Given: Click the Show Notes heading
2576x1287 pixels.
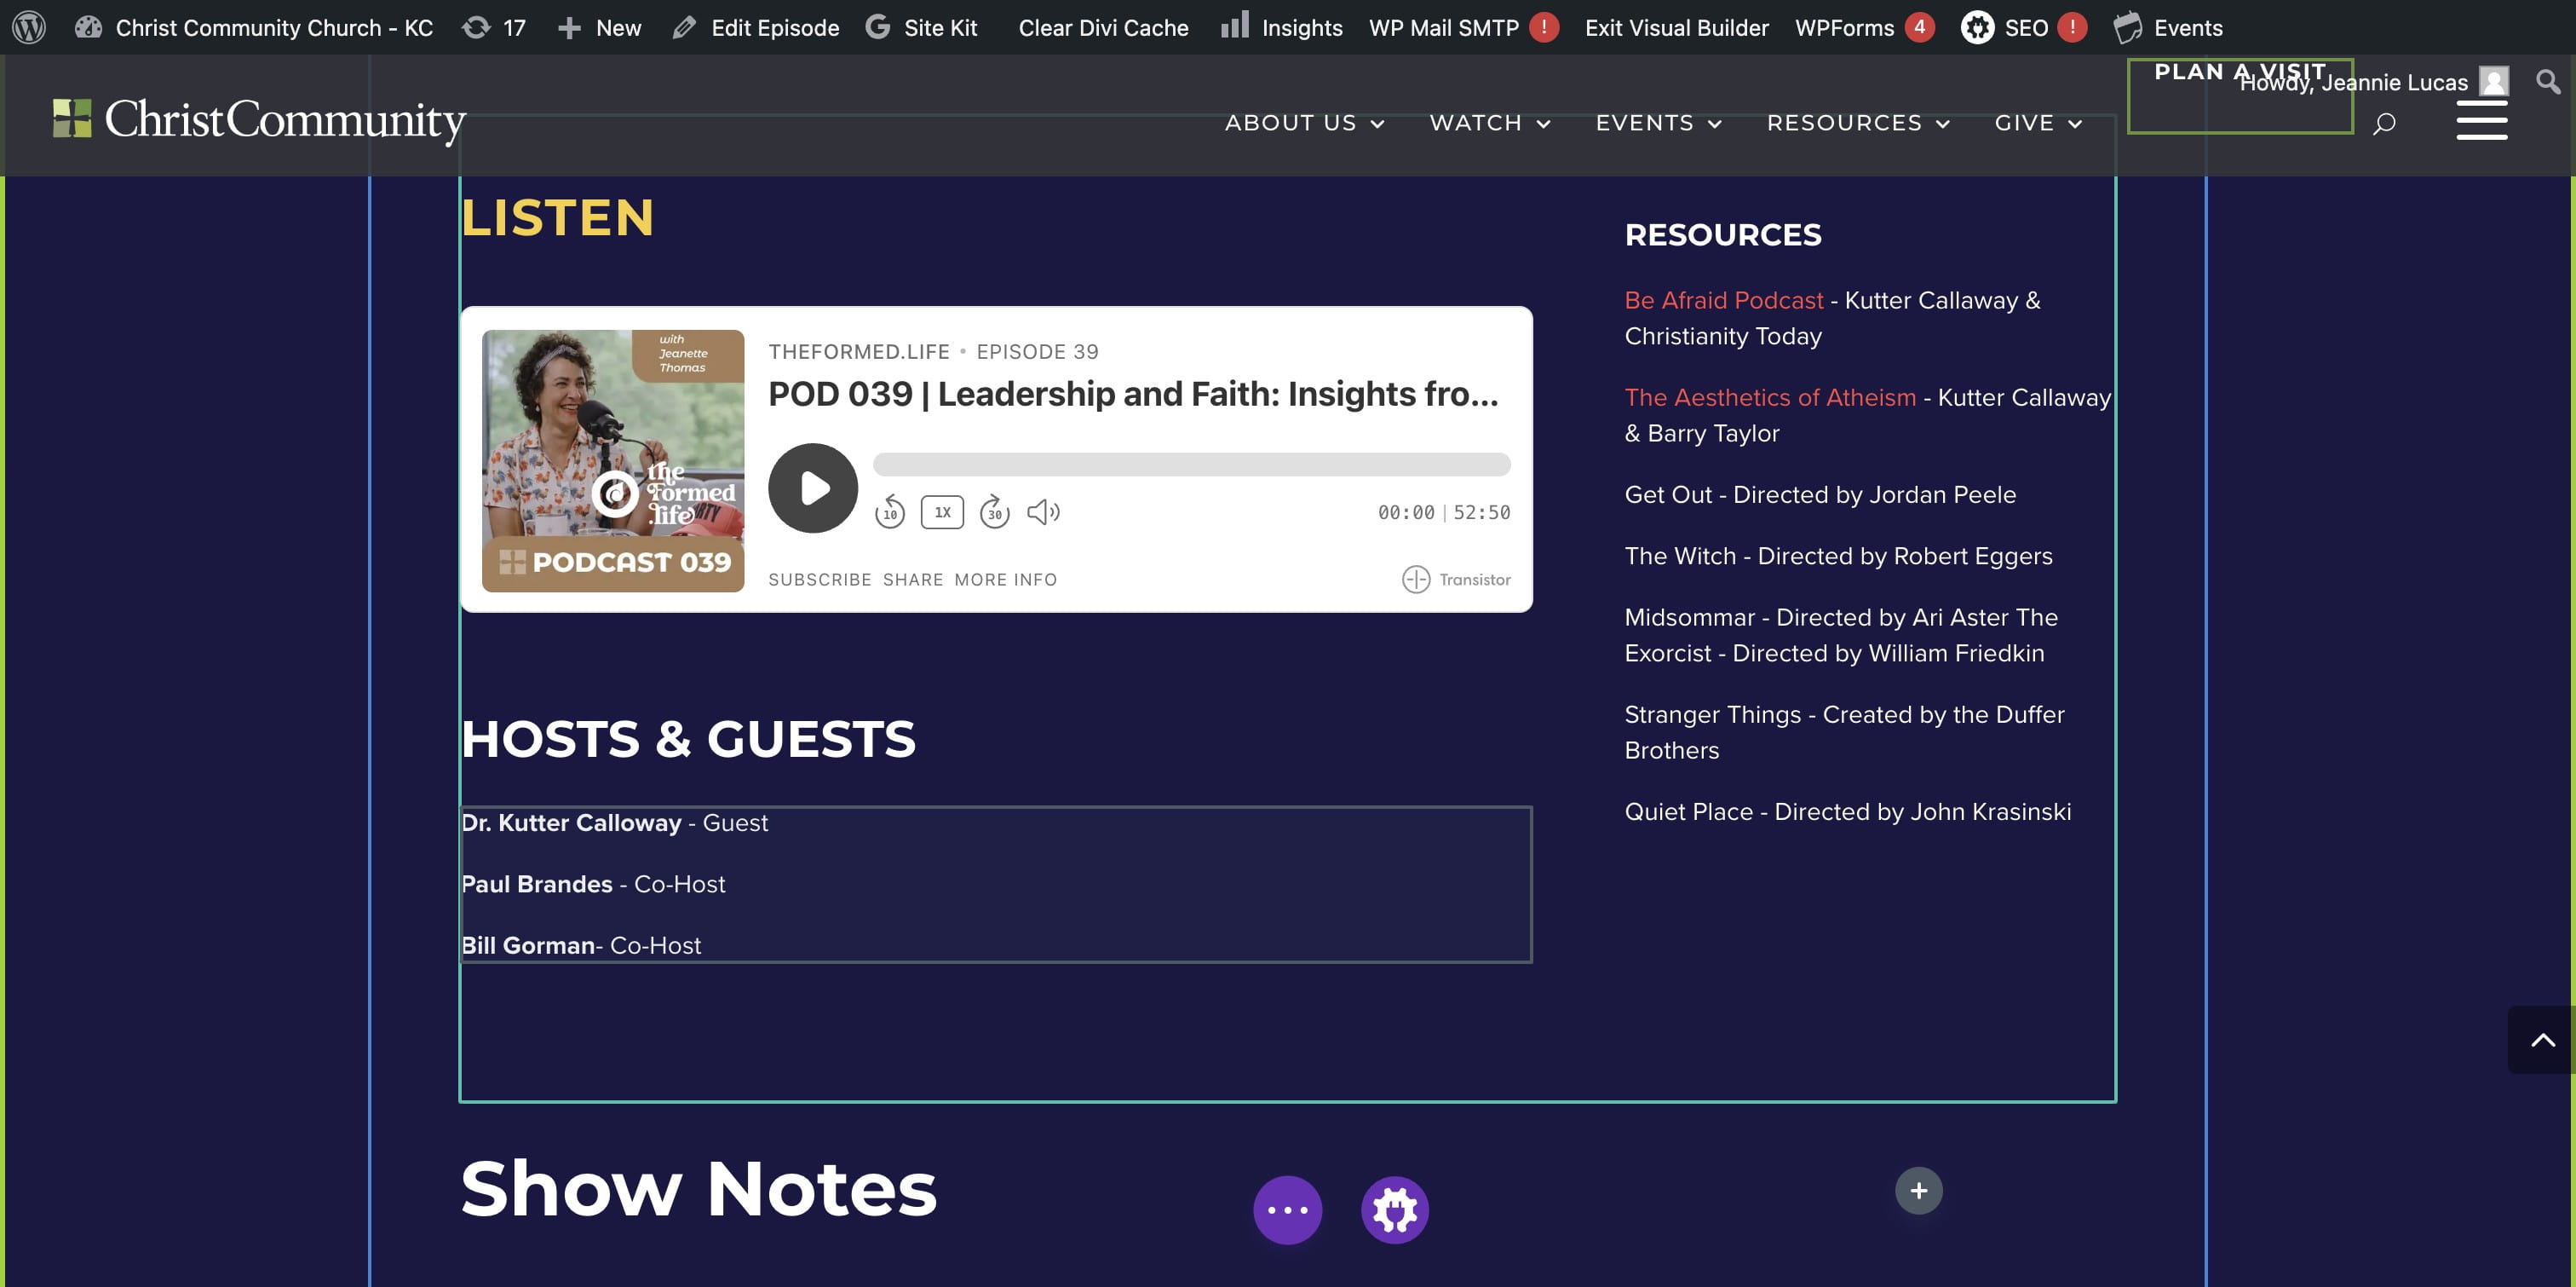Looking at the screenshot, I should tap(698, 1188).
